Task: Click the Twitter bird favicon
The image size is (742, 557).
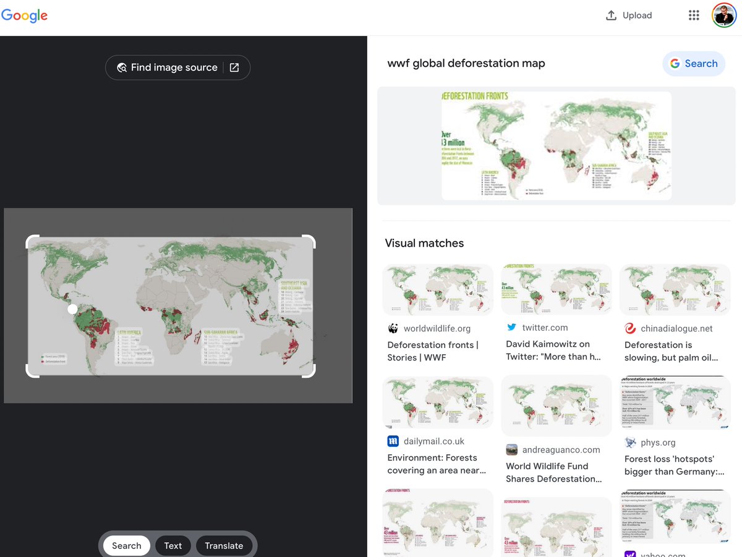Action: tap(511, 327)
